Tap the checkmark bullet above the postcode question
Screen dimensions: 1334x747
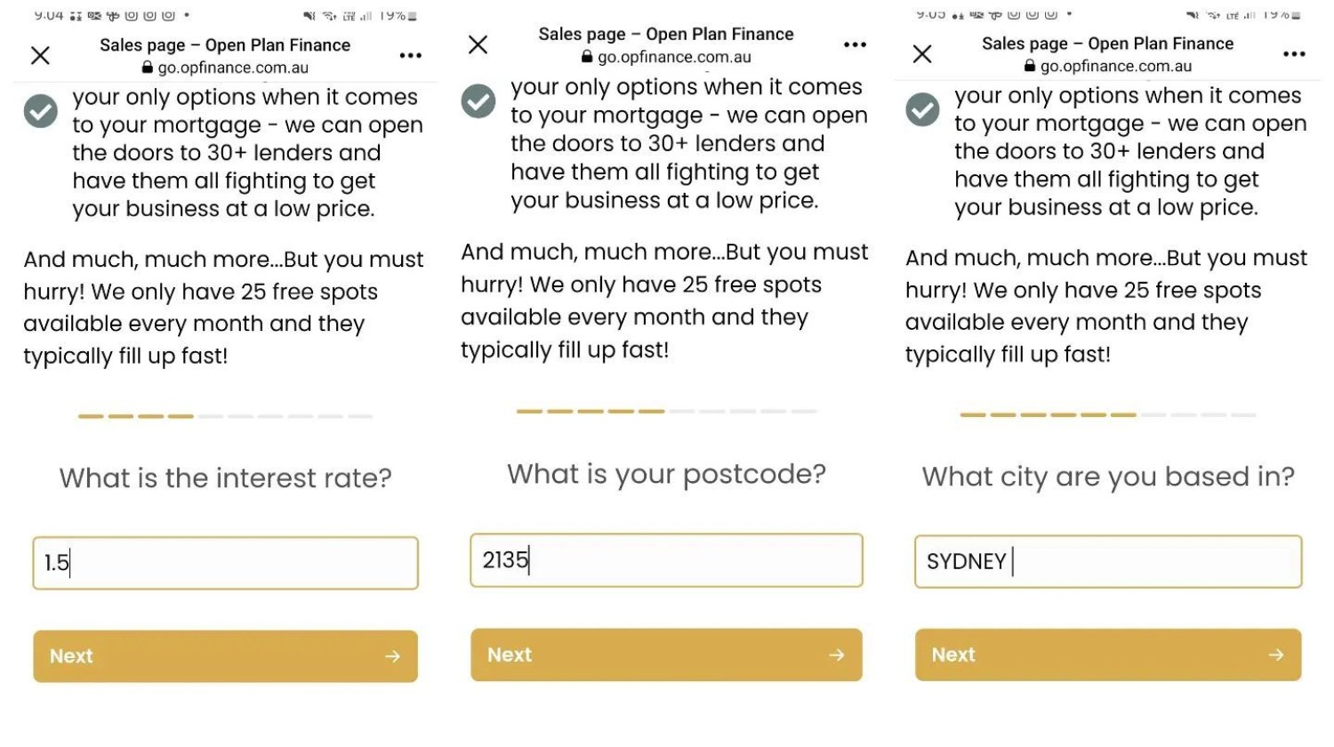pyautogui.click(x=478, y=101)
